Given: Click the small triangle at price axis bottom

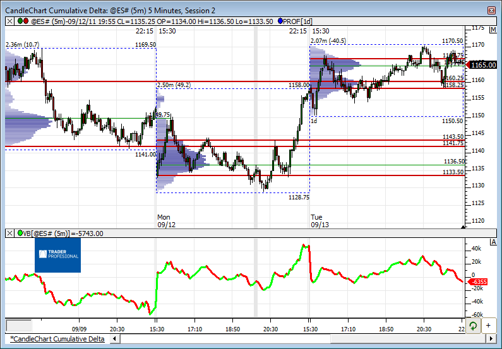Looking at the screenshot, I should tap(463, 227).
